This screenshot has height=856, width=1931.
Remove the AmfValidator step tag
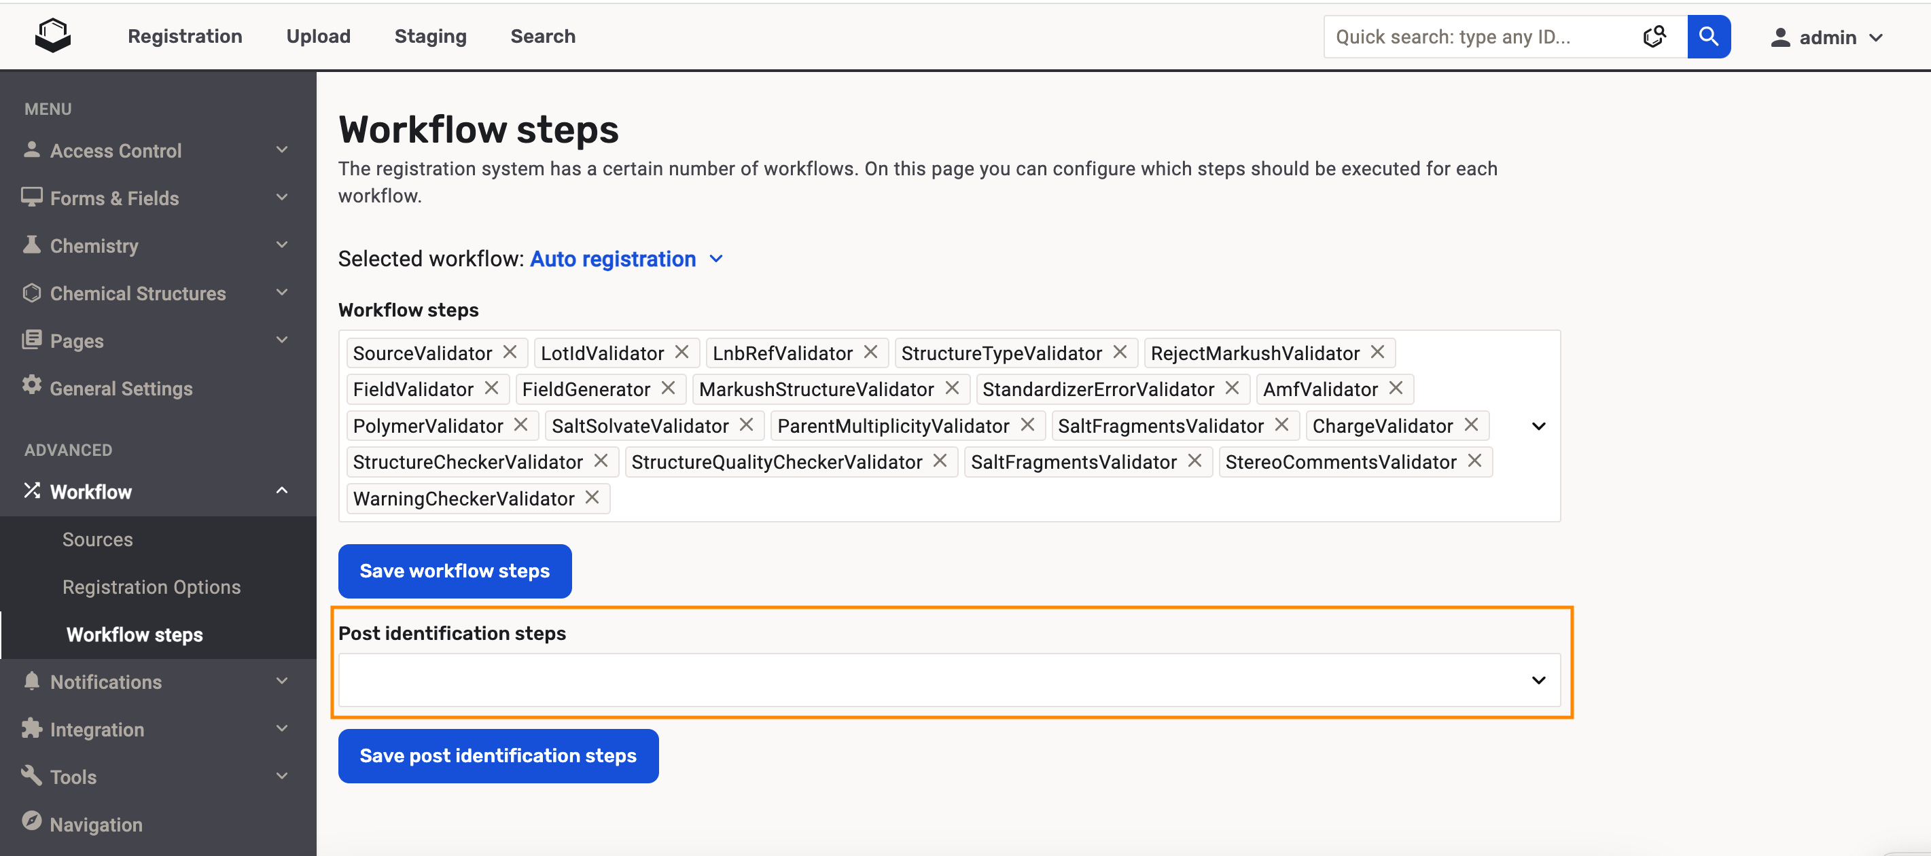coord(1395,387)
